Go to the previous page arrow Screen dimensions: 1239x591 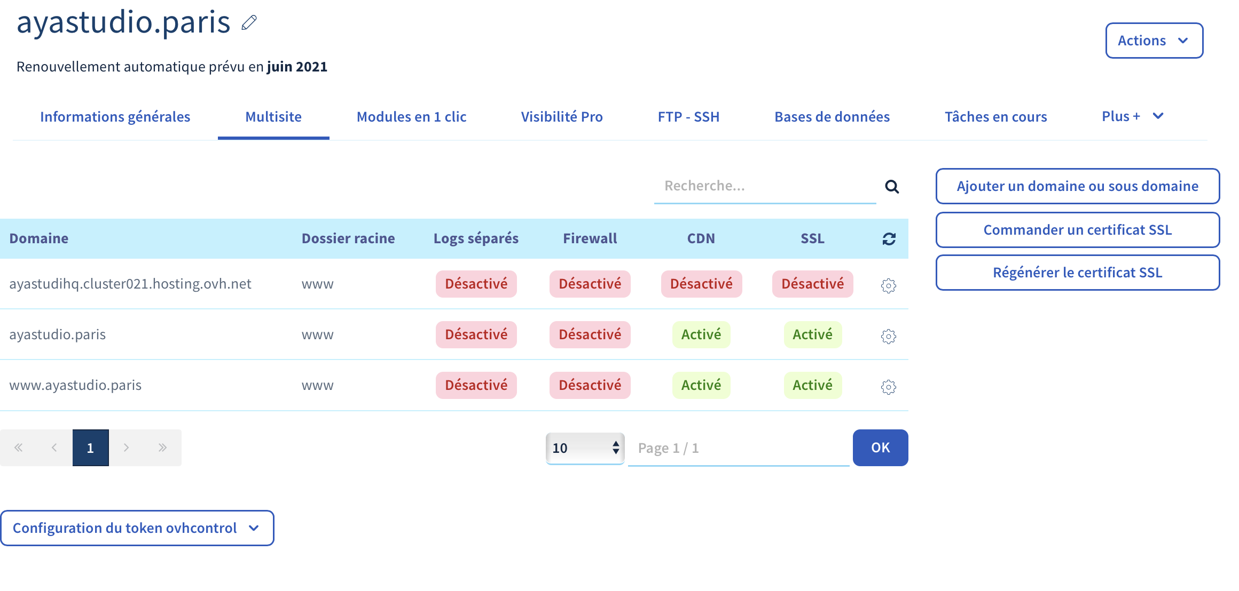(x=54, y=448)
